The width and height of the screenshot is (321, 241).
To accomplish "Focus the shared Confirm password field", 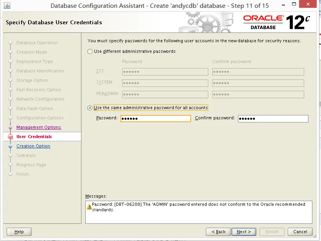I will tap(273, 119).
